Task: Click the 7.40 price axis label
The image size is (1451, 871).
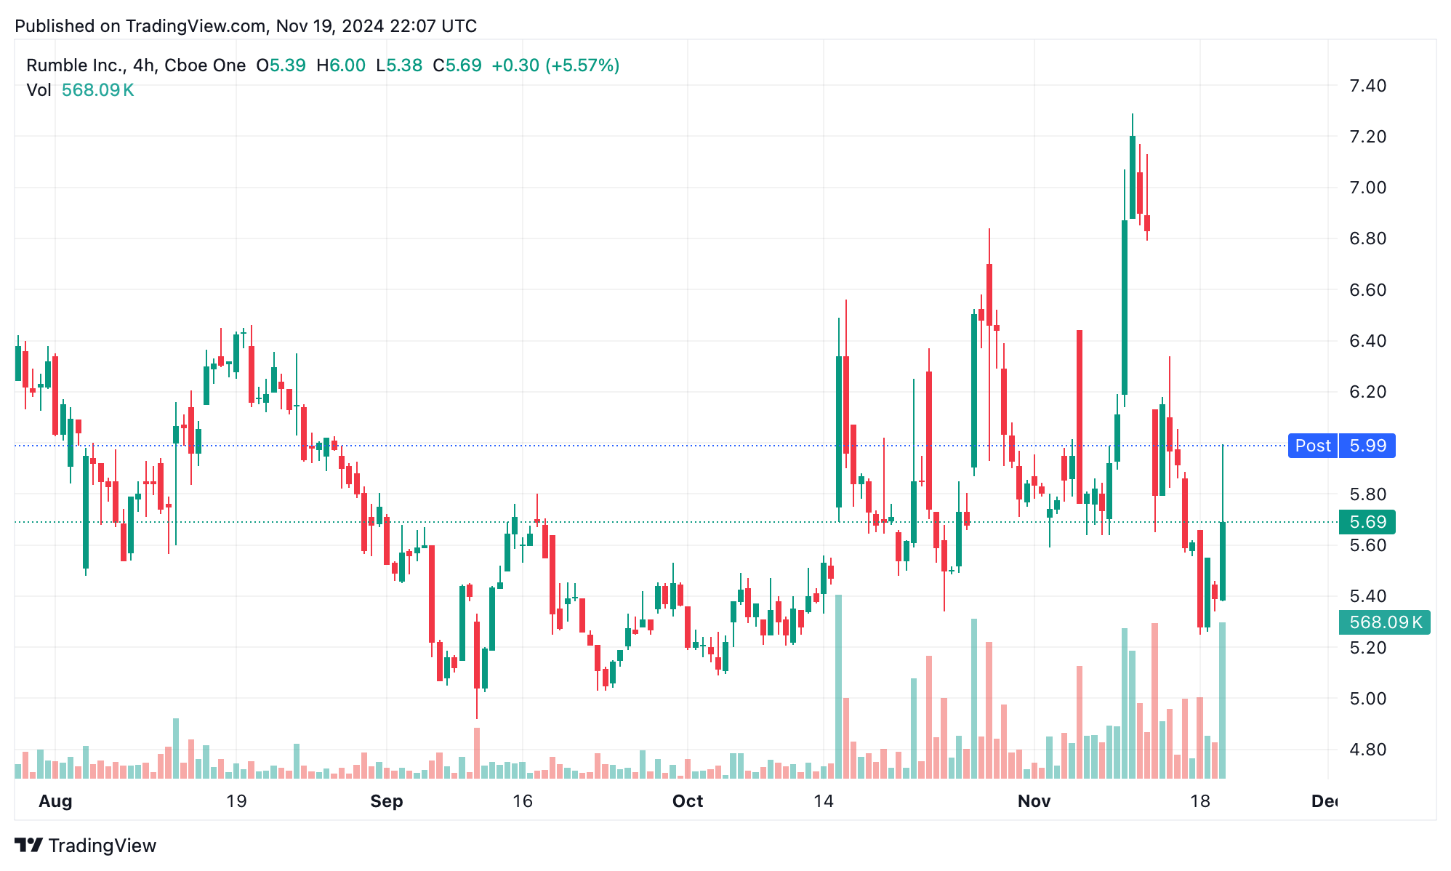Action: pyautogui.click(x=1368, y=86)
